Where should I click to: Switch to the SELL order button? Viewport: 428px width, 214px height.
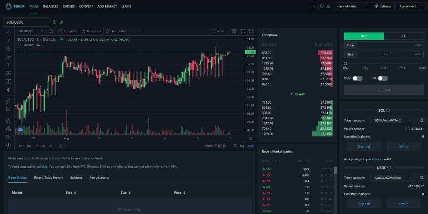coord(404,36)
